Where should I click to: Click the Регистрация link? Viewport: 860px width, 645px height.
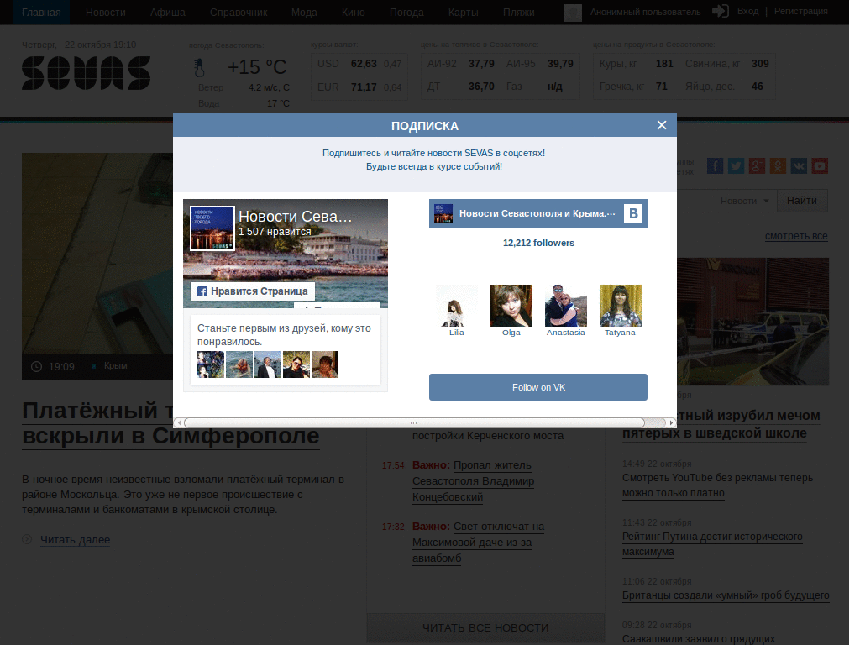click(800, 11)
